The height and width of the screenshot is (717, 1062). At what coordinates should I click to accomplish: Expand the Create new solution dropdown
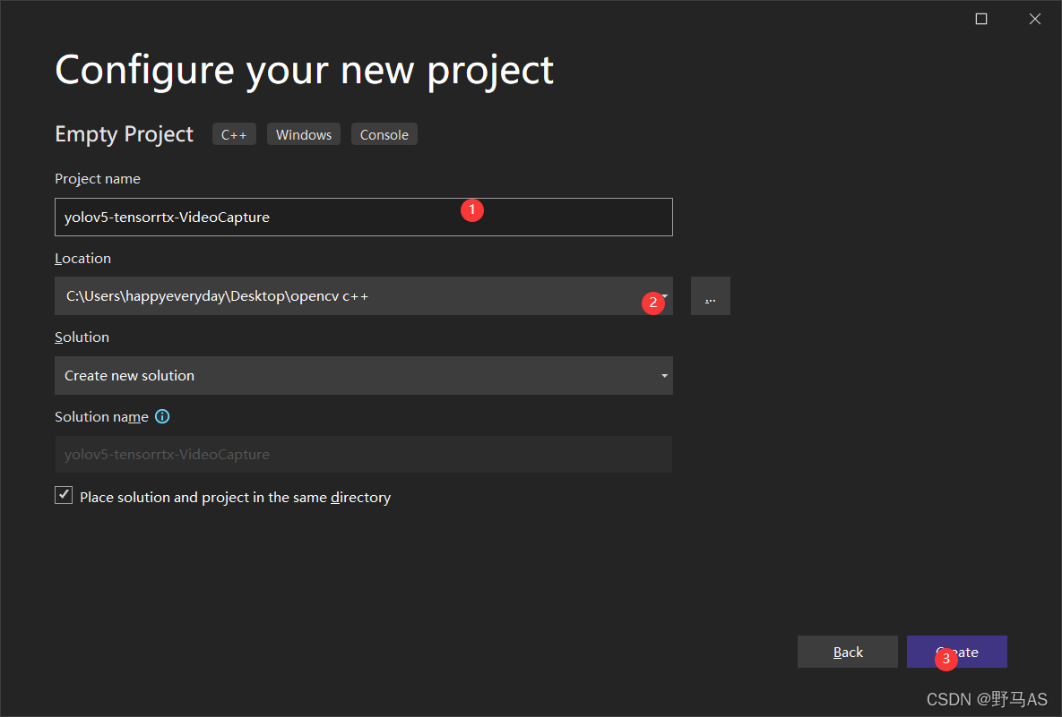(363, 376)
